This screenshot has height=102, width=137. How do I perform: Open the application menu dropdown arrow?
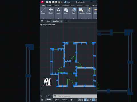(45, 2)
